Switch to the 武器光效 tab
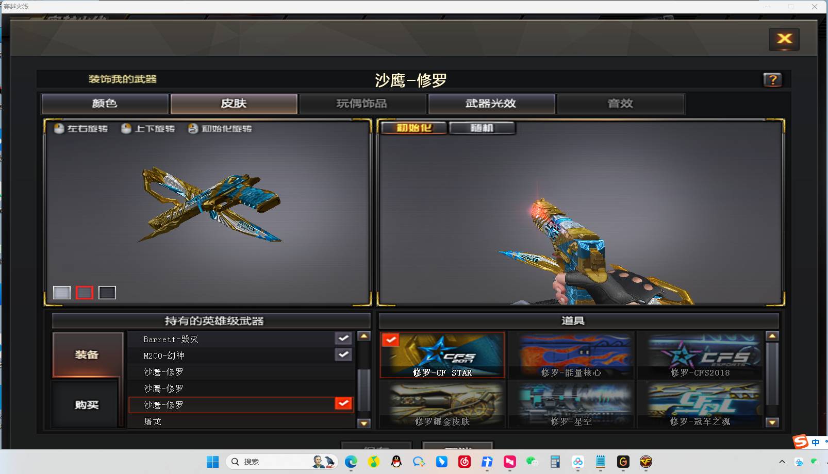The width and height of the screenshot is (828, 474). [491, 104]
